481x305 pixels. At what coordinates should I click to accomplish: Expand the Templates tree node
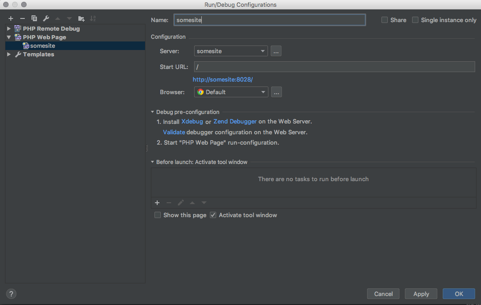click(x=9, y=55)
